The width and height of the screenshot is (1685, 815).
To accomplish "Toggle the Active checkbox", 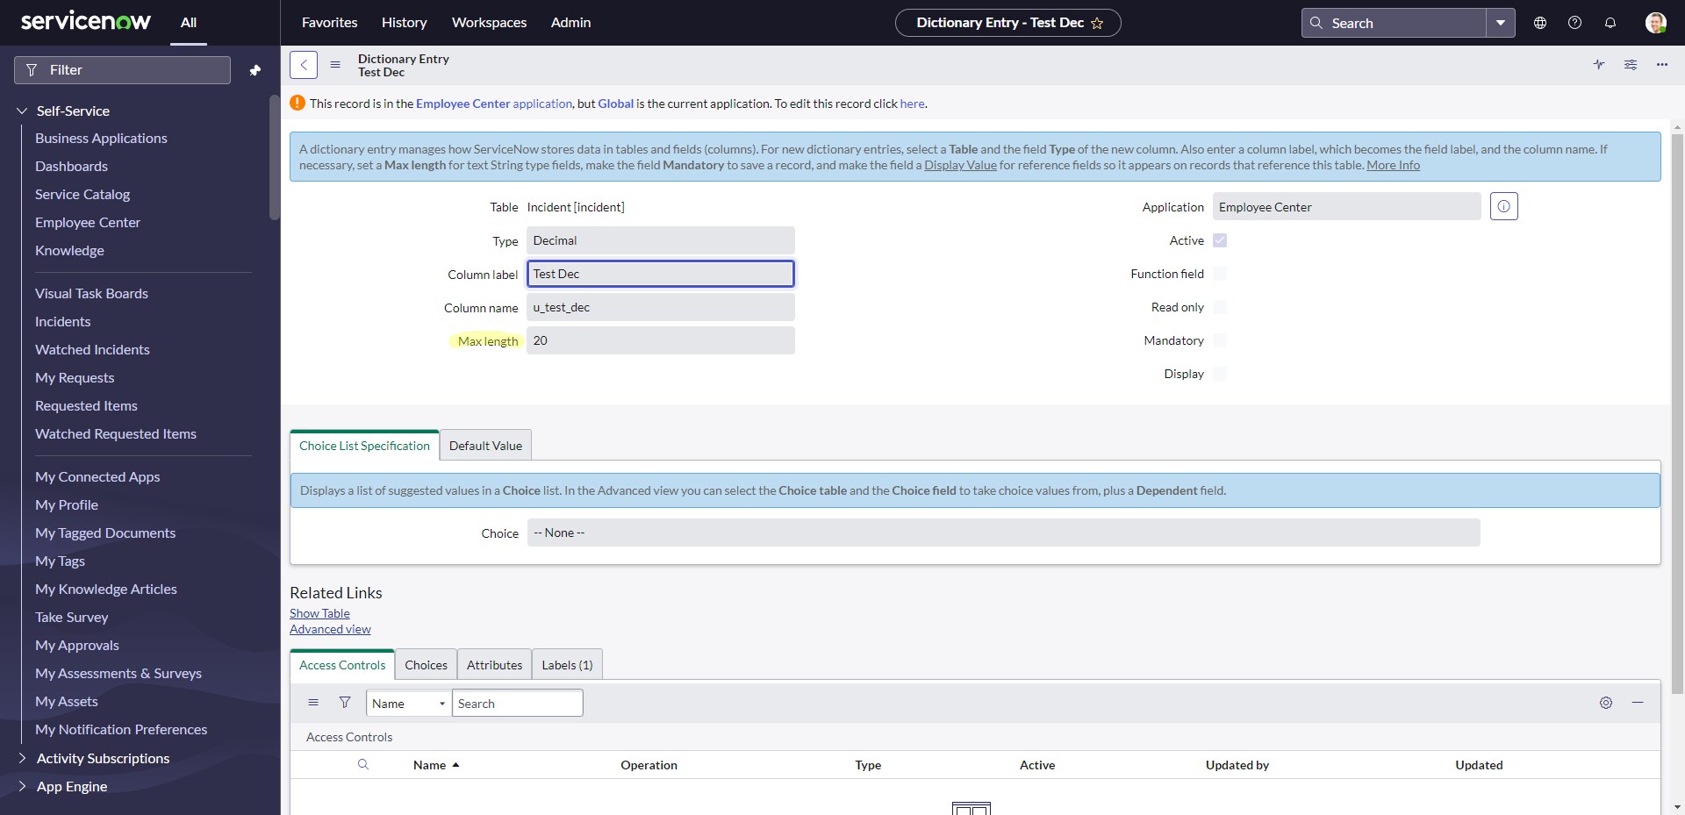I will tap(1220, 240).
